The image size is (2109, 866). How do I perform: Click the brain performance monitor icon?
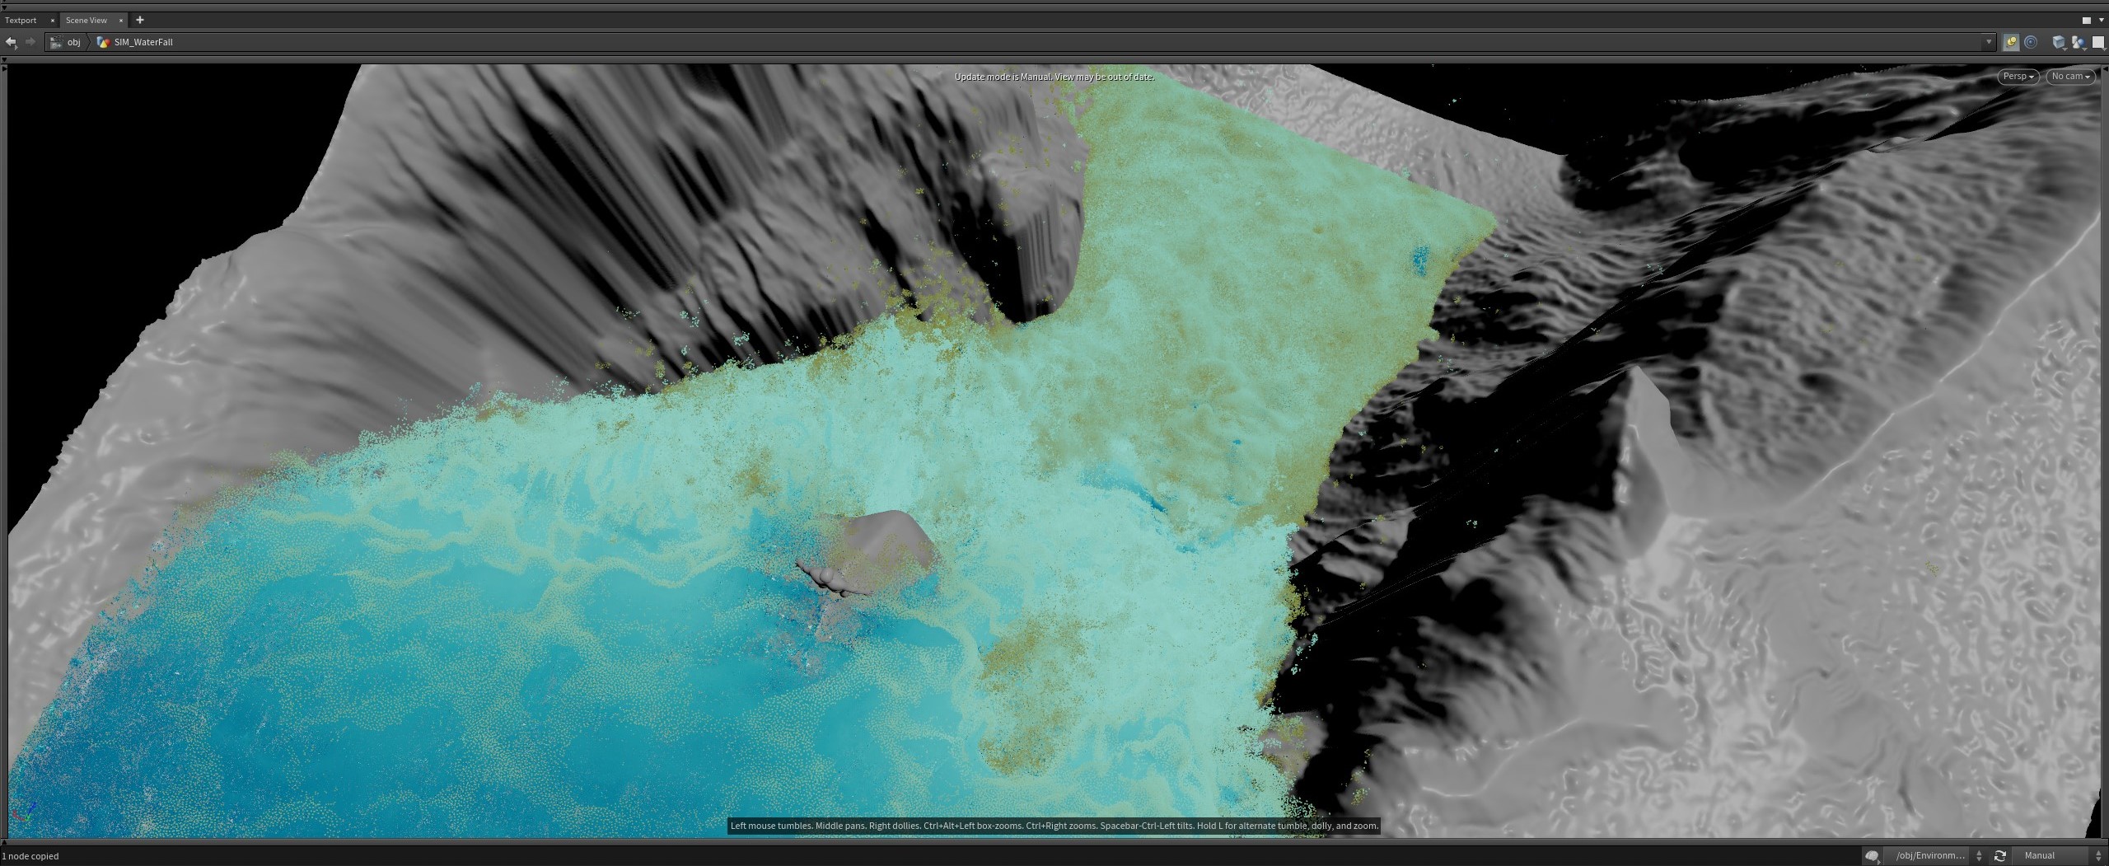point(1872,856)
